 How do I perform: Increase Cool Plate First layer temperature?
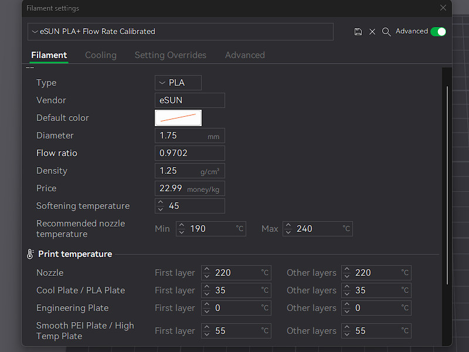tap(207, 287)
